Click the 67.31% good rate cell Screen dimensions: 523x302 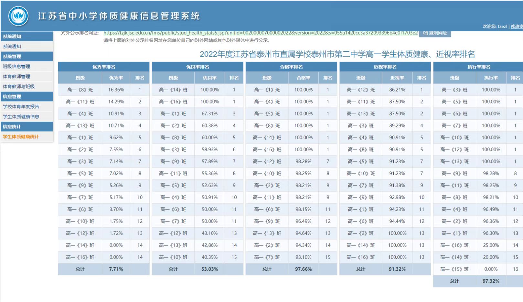[210, 114]
